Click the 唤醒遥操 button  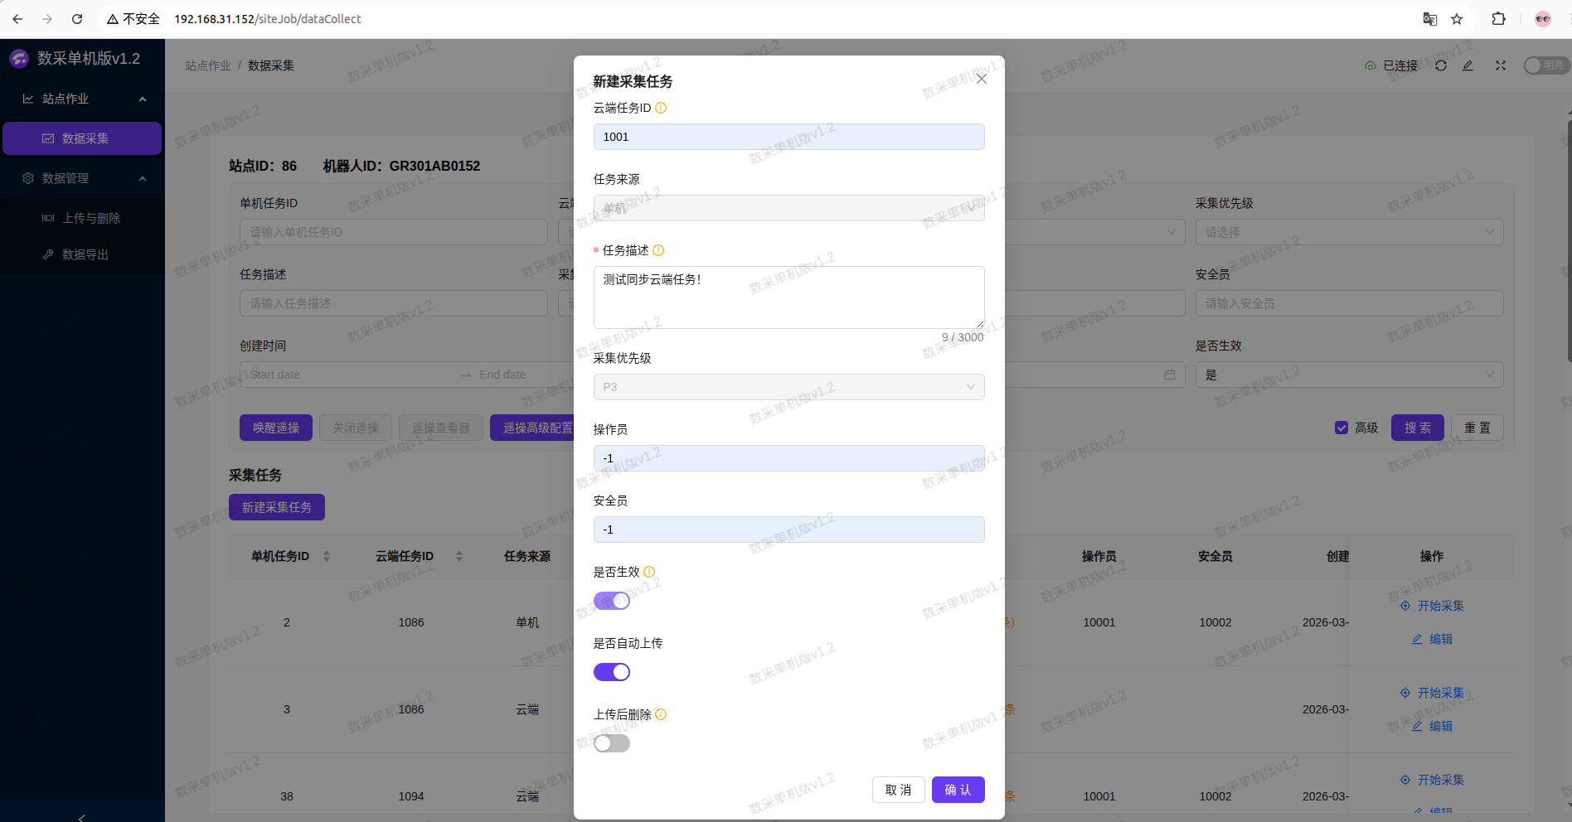[276, 428]
